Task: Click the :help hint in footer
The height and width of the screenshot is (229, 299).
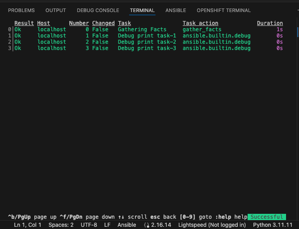Action: point(231,217)
